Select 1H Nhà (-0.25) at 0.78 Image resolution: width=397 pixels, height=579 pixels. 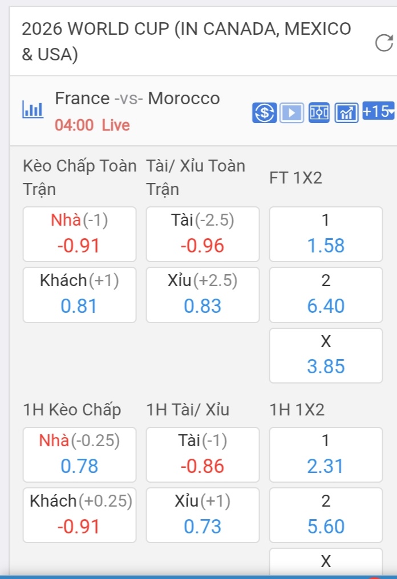point(79,455)
